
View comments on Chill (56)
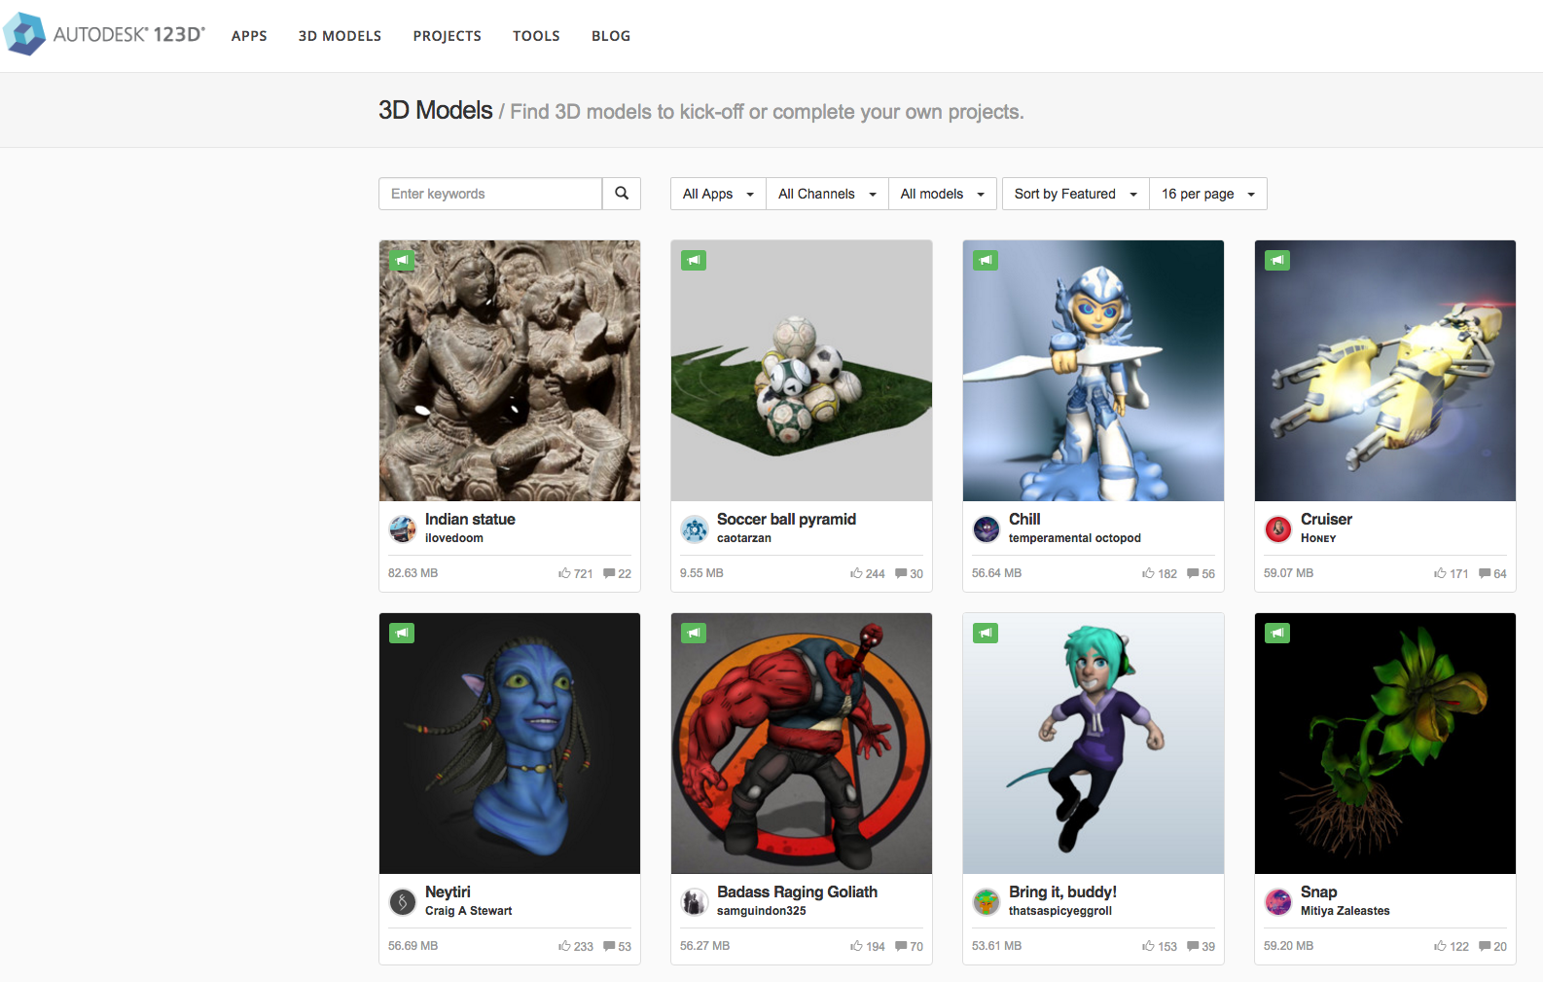point(1201,573)
